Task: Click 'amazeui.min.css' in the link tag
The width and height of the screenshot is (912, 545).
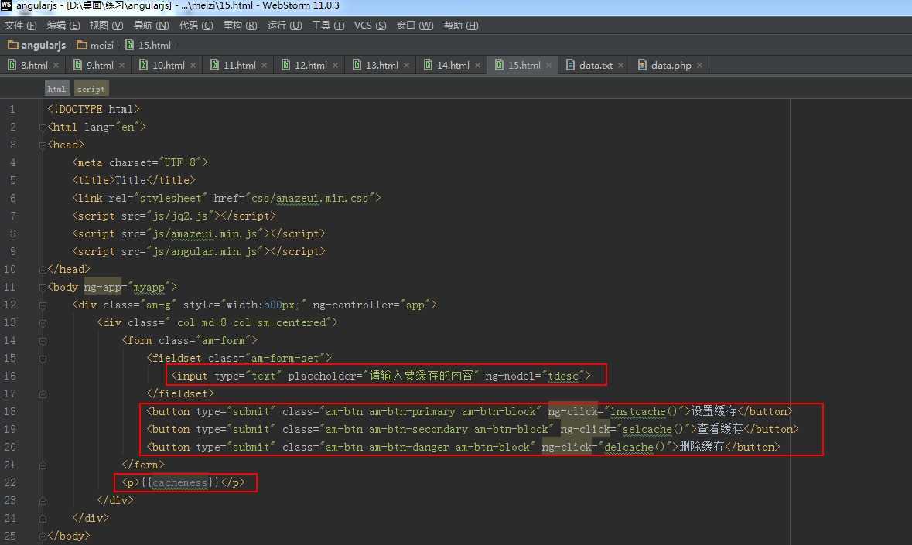Action: 323,198
